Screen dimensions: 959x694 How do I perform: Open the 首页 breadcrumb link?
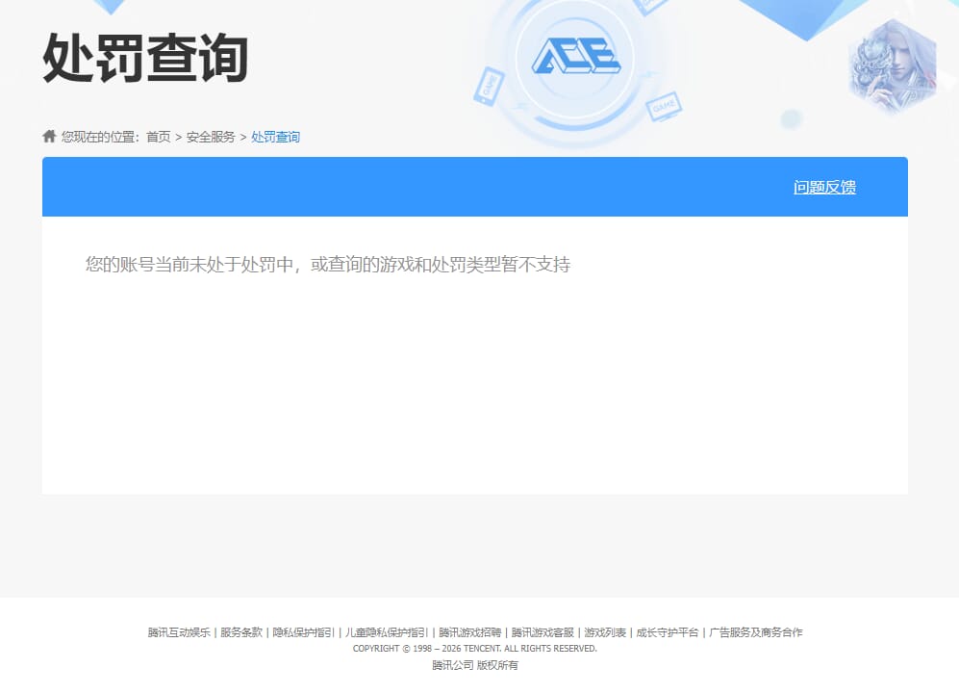[x=158, y=137]
